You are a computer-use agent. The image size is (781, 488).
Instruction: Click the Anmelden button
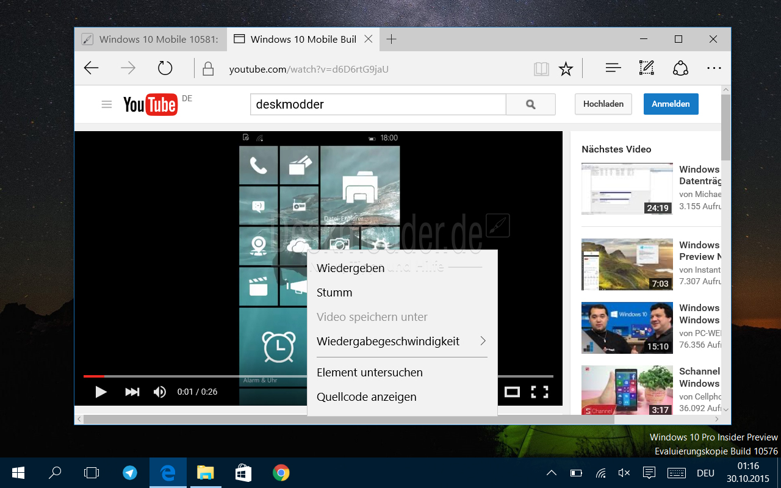click(671, 104)
